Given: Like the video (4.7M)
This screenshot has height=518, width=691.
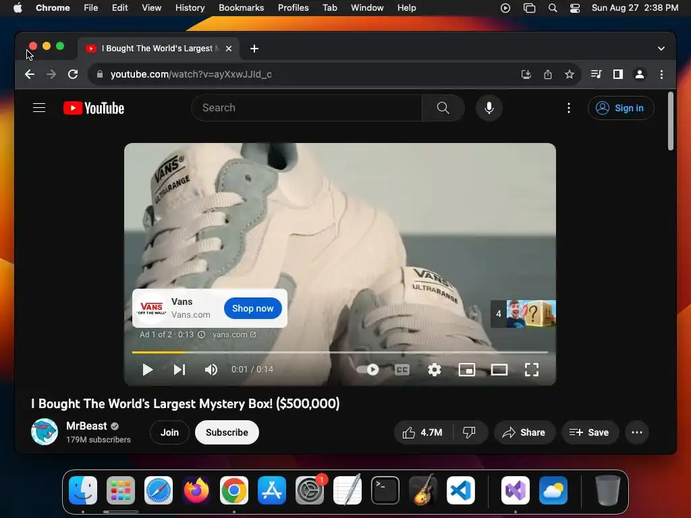Looking at the screenshot, I should (422, 432).
